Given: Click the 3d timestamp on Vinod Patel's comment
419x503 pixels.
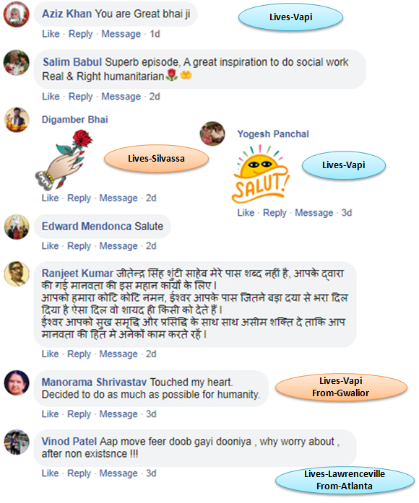Looking at the screenshot, I should tap(151, 473).
